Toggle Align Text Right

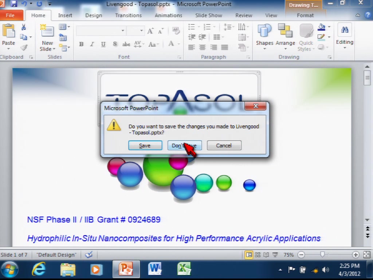(213, 47)
